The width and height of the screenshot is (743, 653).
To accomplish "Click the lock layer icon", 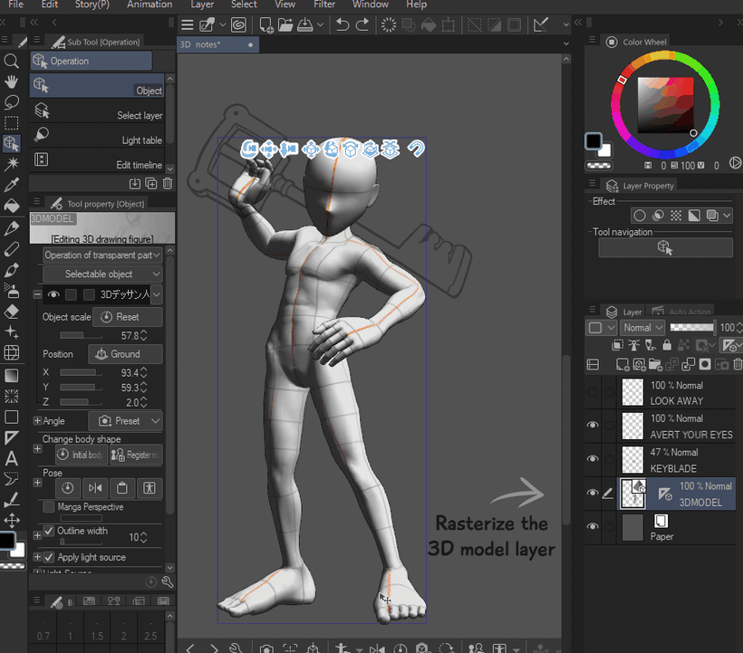I will [667, 345].
